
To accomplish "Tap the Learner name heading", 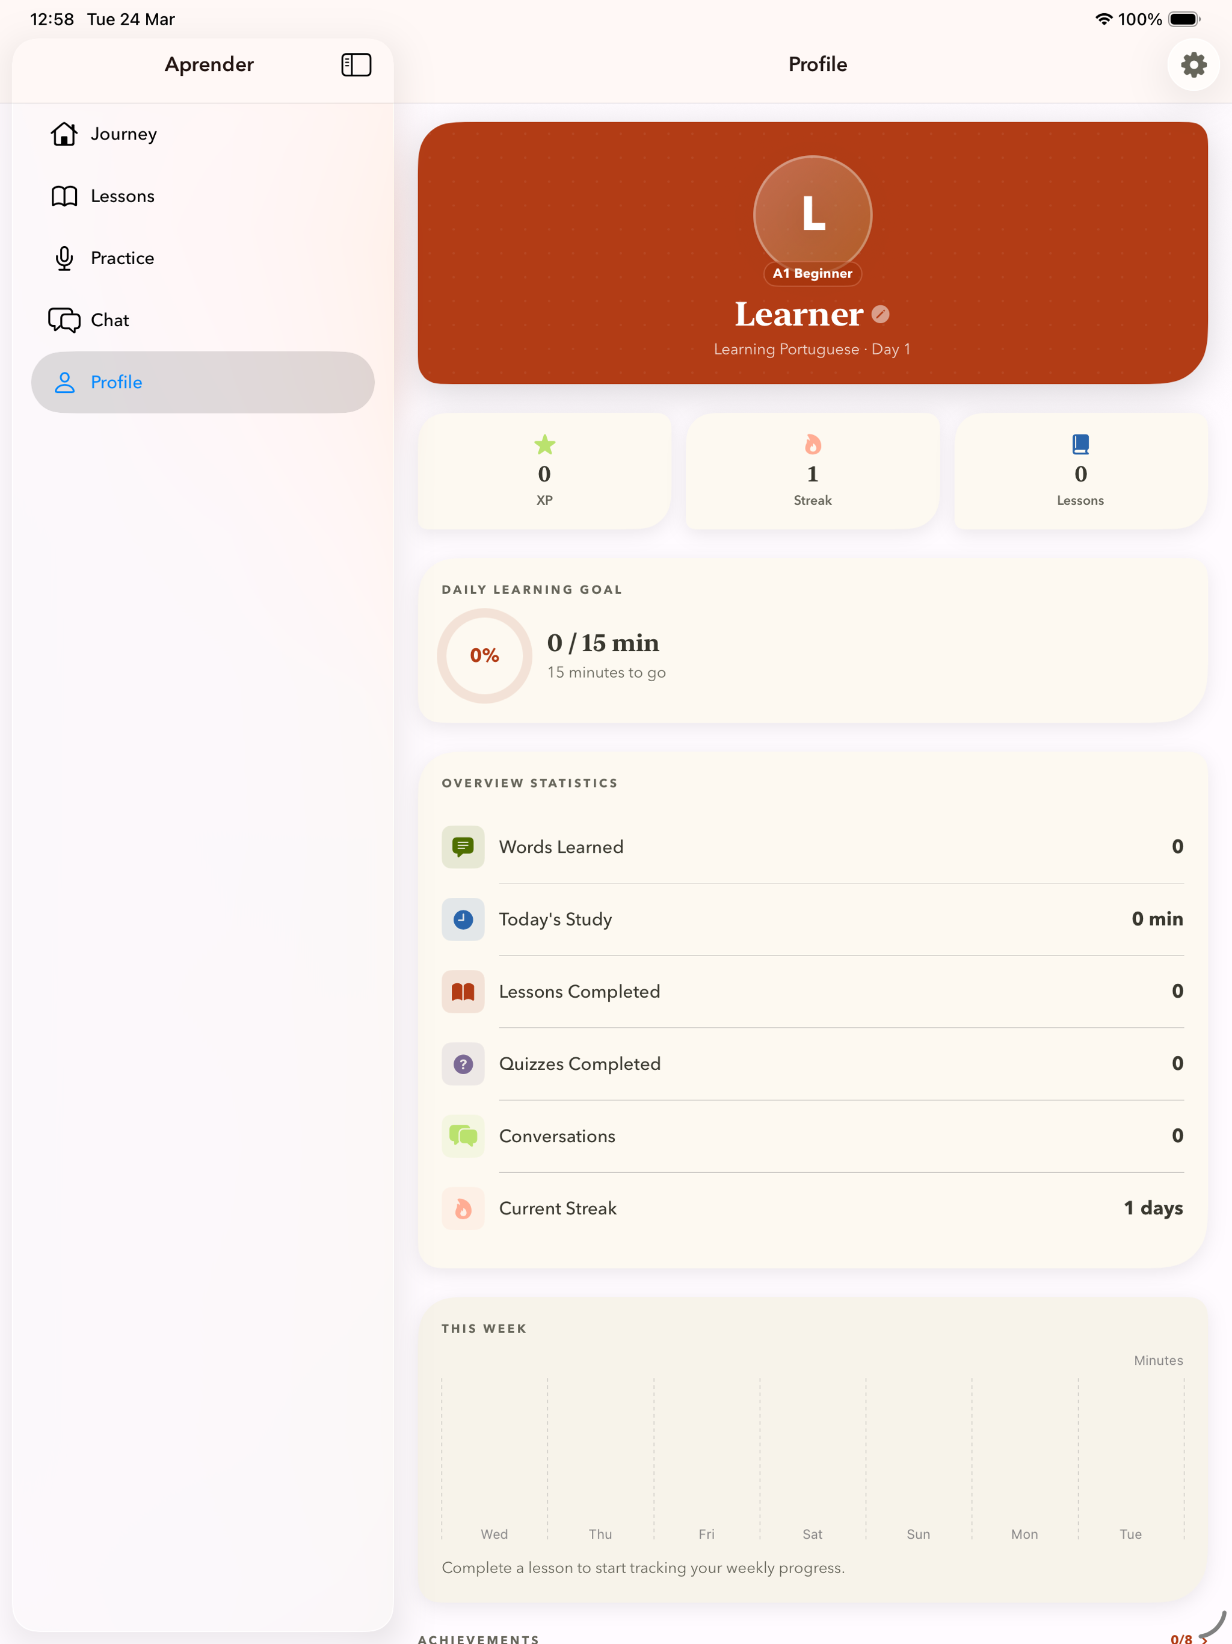I will [x=799, y=314].
